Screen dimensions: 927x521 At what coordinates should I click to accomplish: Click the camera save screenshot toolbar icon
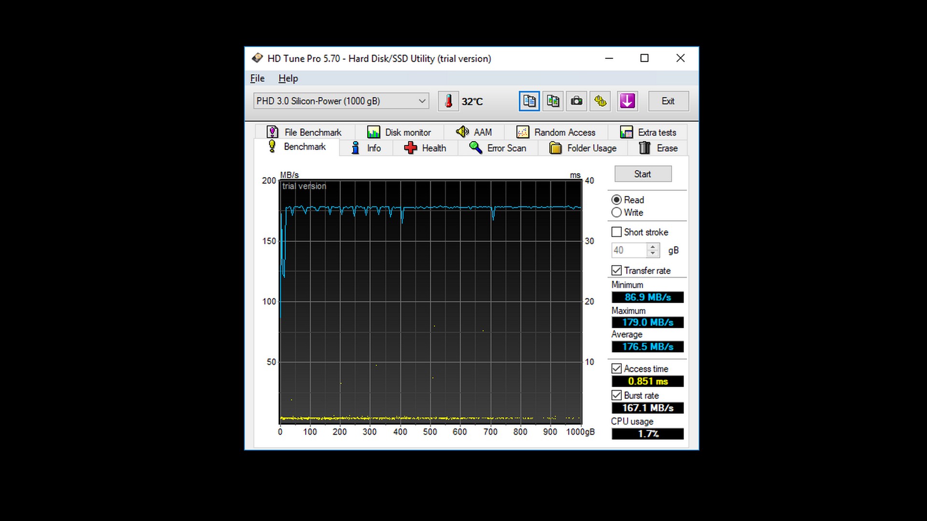(576, 101)
